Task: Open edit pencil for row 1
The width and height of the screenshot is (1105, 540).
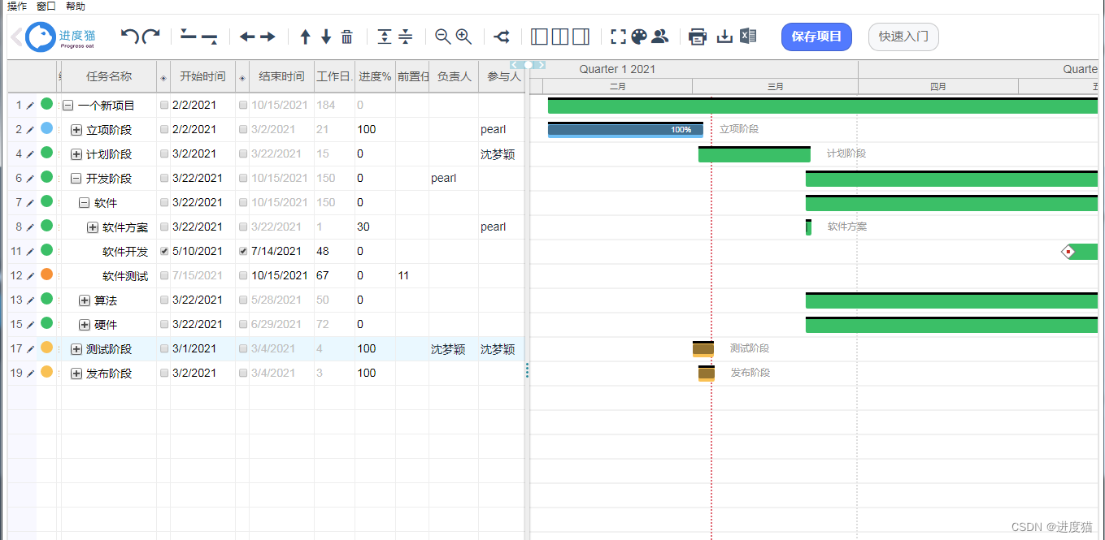Action: pyautogui.click(x=30, y=106)
